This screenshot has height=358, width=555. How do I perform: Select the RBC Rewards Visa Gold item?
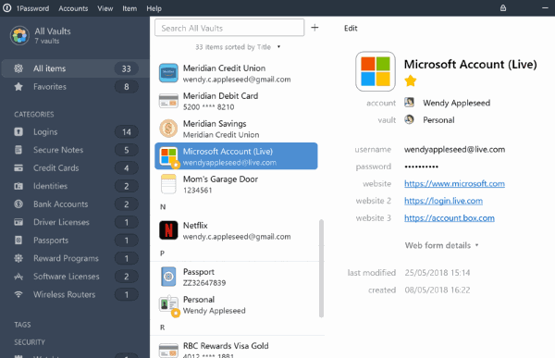tap(236, 349)
